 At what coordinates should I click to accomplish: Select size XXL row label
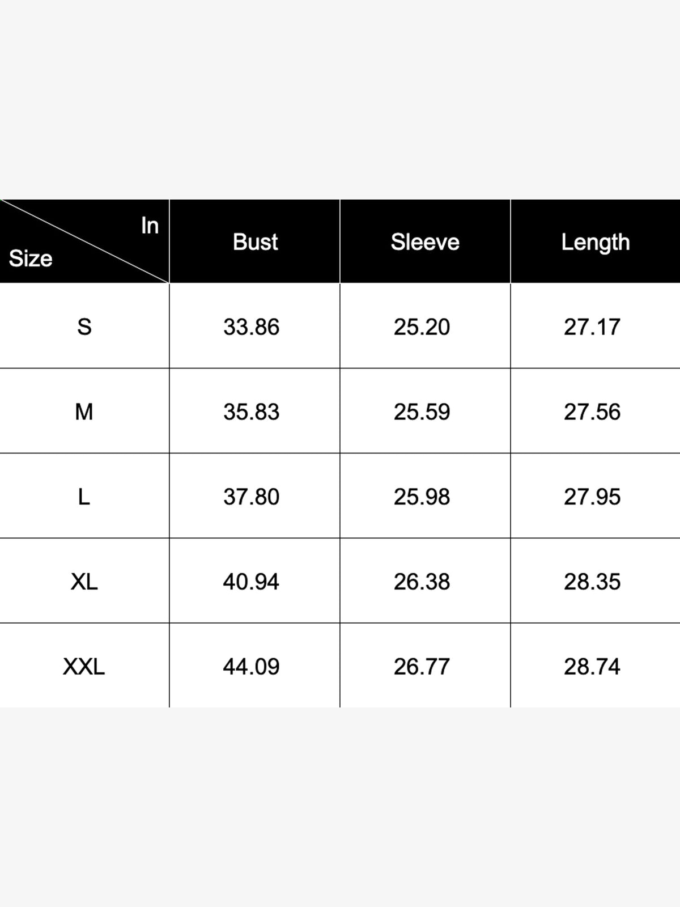[x=84, y=667]
